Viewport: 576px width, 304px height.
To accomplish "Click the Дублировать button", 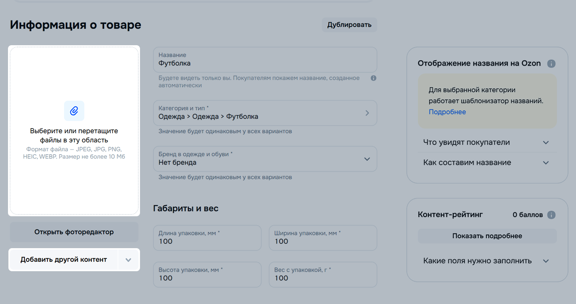I will 349,25.
